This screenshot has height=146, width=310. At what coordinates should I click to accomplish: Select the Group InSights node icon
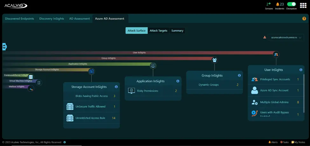pyautogui.click(x=215, y=60)
